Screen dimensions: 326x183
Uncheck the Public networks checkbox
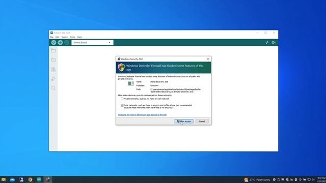[122, 105]
